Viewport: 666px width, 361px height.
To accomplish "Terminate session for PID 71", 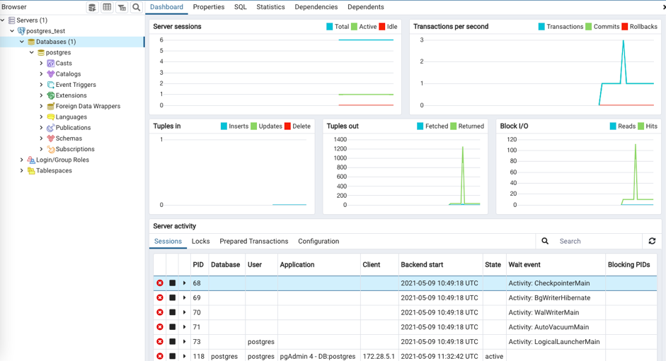I will pyautogui.click(x=160, y=327).
